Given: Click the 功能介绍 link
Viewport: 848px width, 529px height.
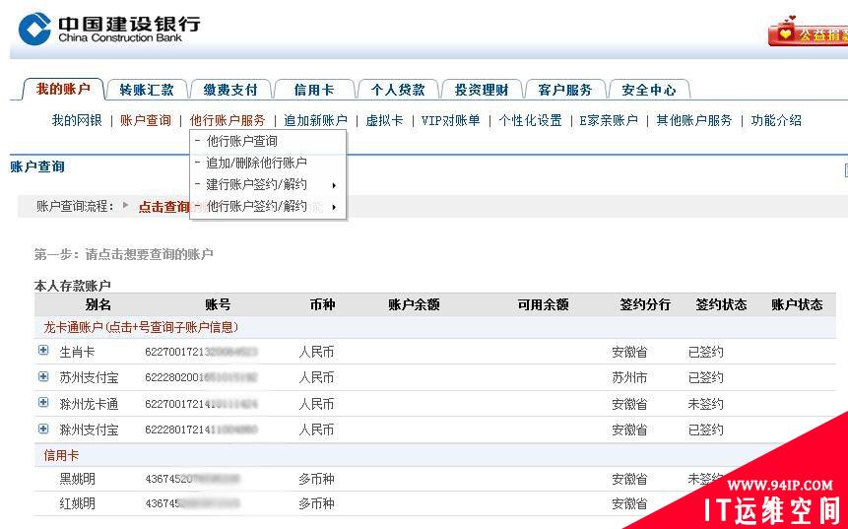Looking at the screenshot, I should (776, 120).
